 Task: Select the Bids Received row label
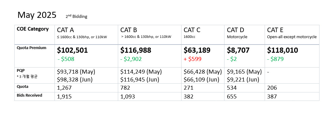tap(29, 95)
